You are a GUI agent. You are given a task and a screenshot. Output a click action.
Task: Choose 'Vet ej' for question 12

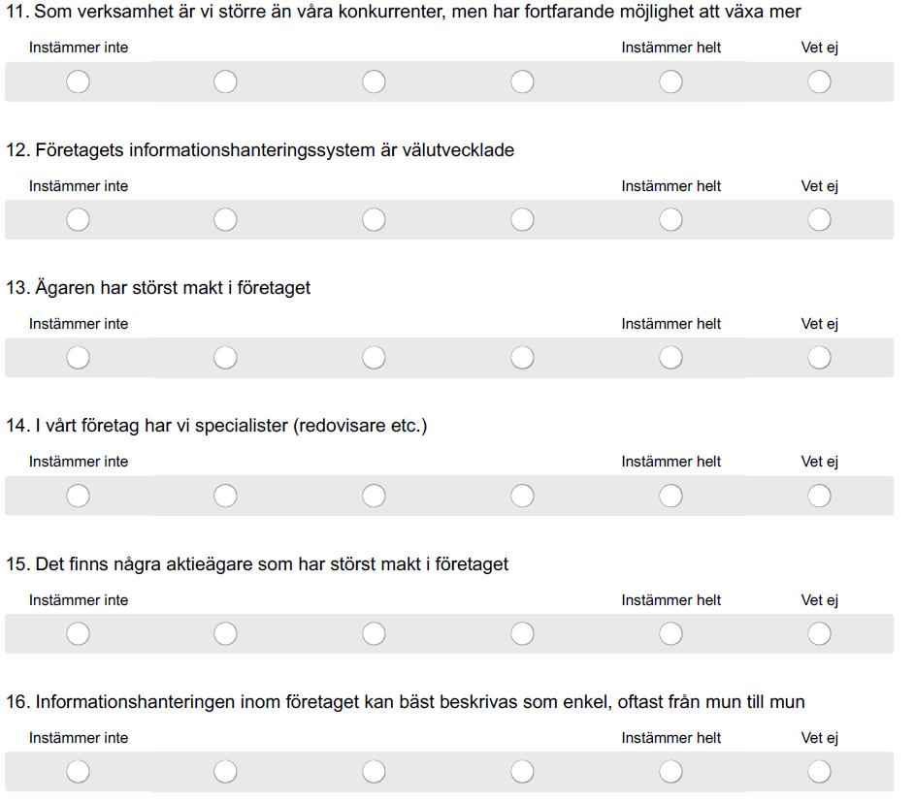coord(819,220)
